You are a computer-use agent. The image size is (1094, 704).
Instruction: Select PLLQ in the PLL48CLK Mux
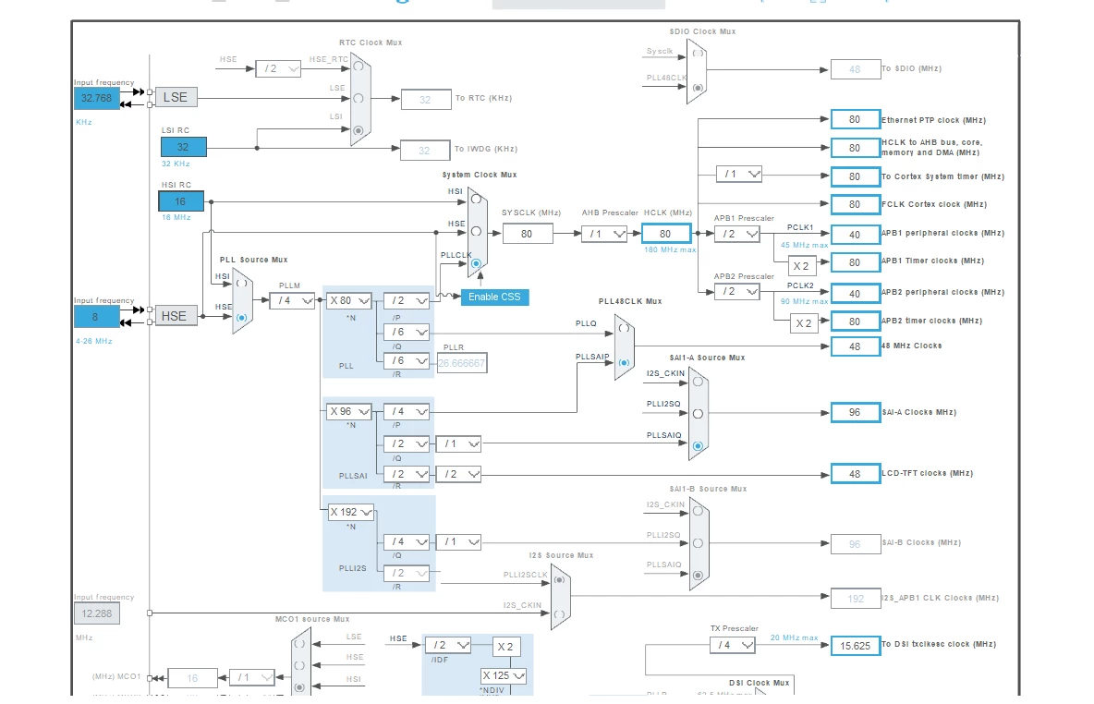(624, 328)
